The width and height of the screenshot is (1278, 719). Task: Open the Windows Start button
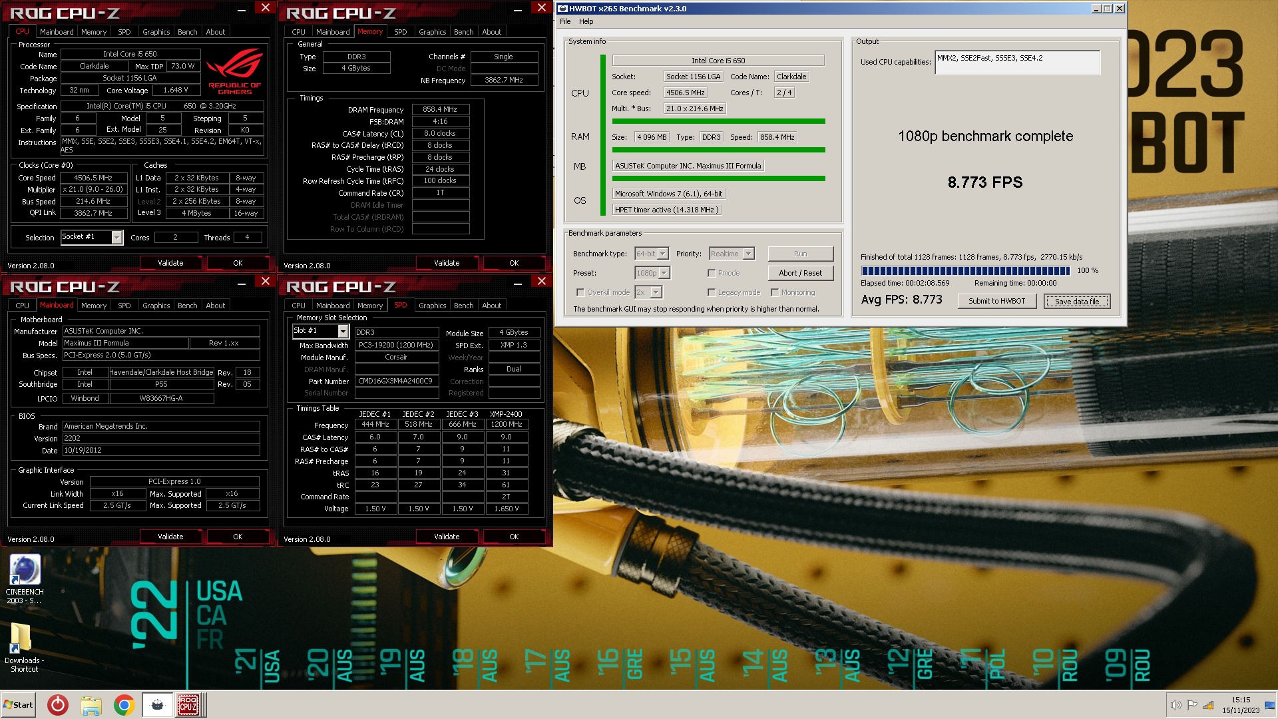click(18, 705)
